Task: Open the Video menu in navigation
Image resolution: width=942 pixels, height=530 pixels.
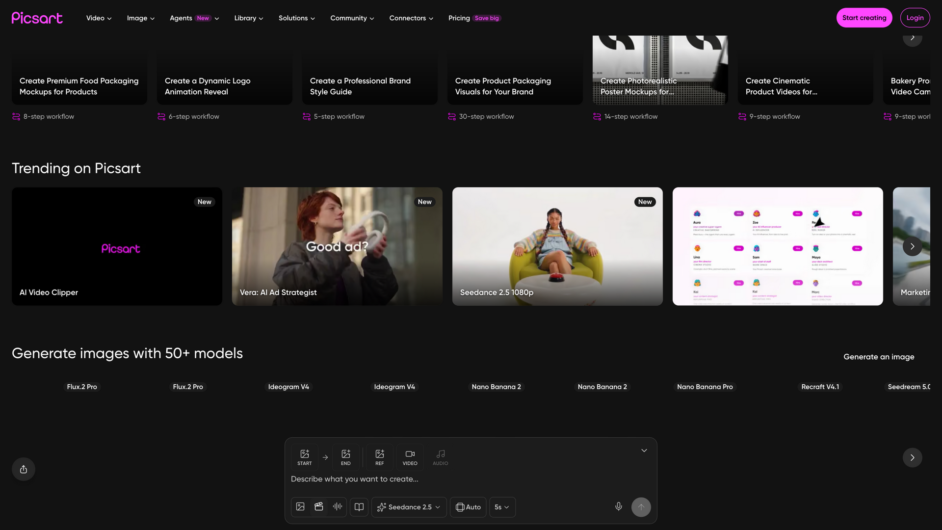Action: pos(99,18)
